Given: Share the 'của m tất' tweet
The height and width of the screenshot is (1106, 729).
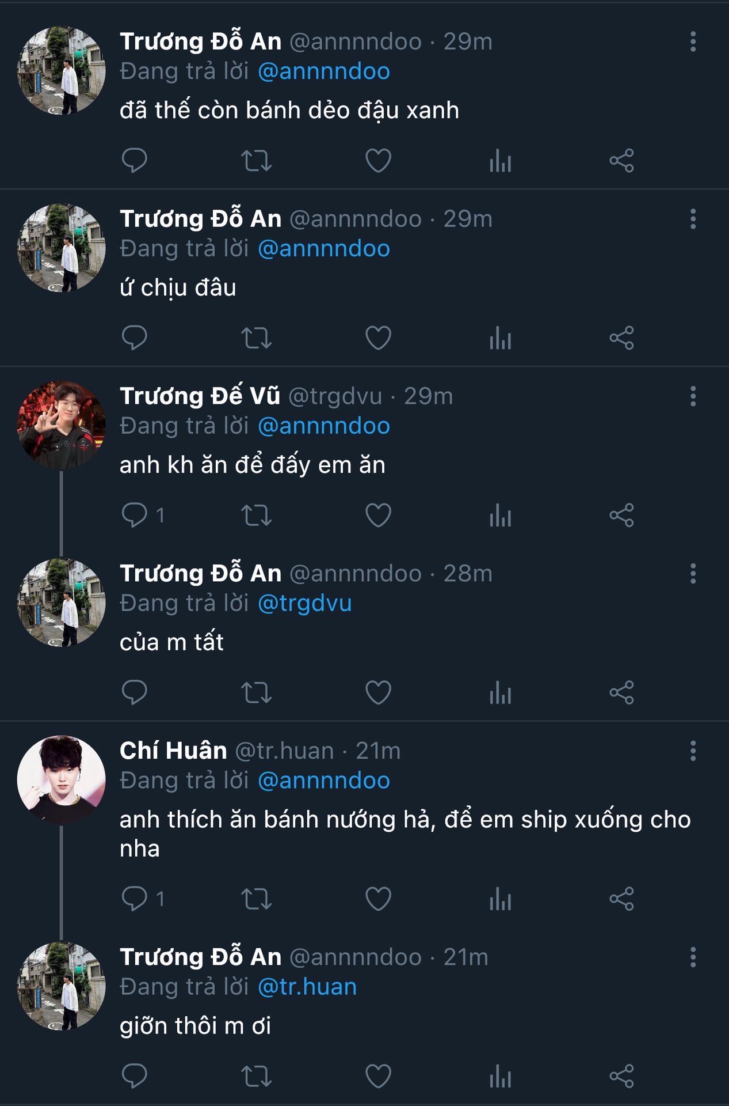Looking at the screenshot, I should 621,692.
